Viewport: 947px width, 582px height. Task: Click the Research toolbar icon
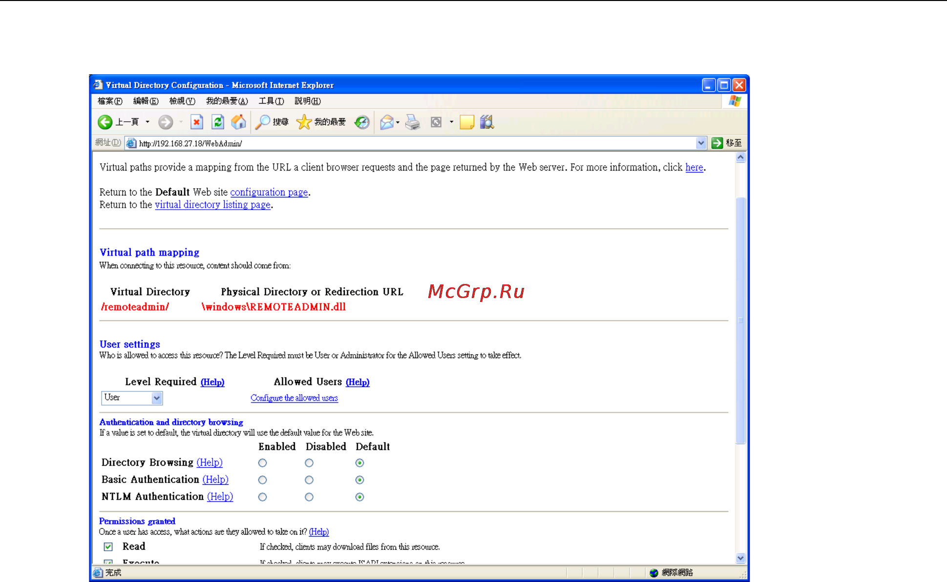[x=487, y=122]
